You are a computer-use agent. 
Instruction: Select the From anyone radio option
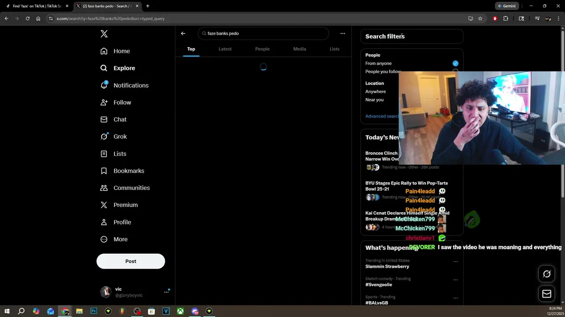455,63
